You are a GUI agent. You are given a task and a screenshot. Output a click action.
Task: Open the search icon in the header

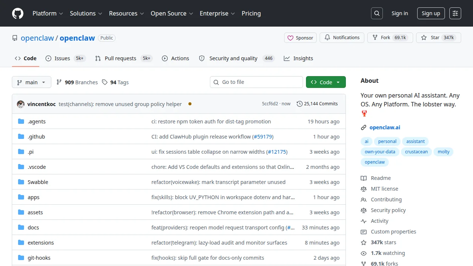pyautogui.click(x=377, y=13)
